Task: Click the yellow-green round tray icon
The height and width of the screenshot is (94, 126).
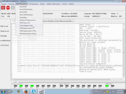Action: tap(108, 92)
